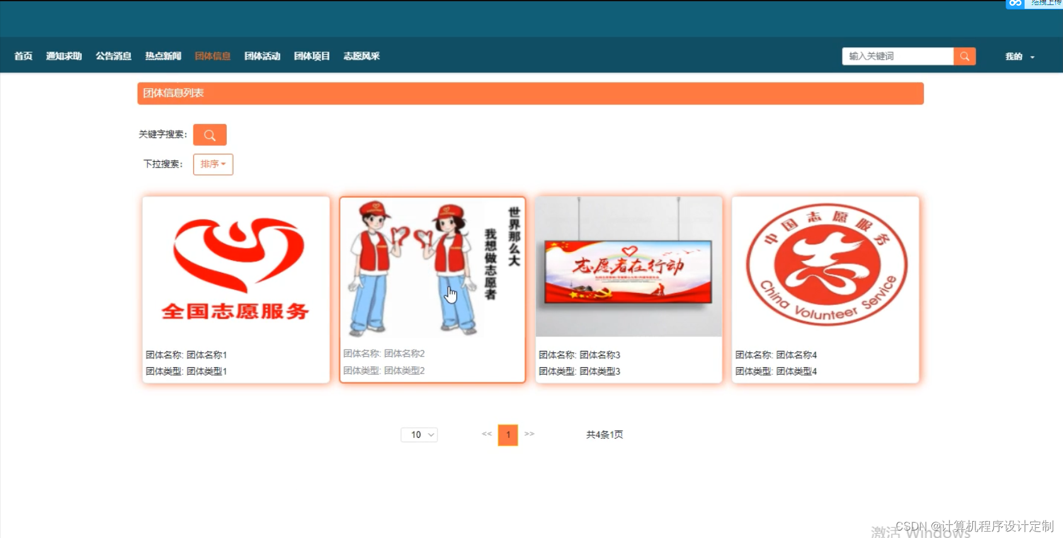Click the text 团体名称: 团体名称4
The height and width of the screenshot is (538, 1063).
[776, 355]
